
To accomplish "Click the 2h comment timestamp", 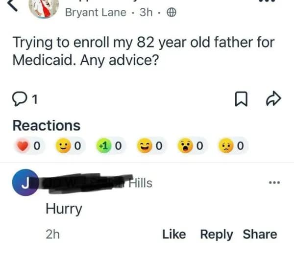I will click(x=52, y=235).
